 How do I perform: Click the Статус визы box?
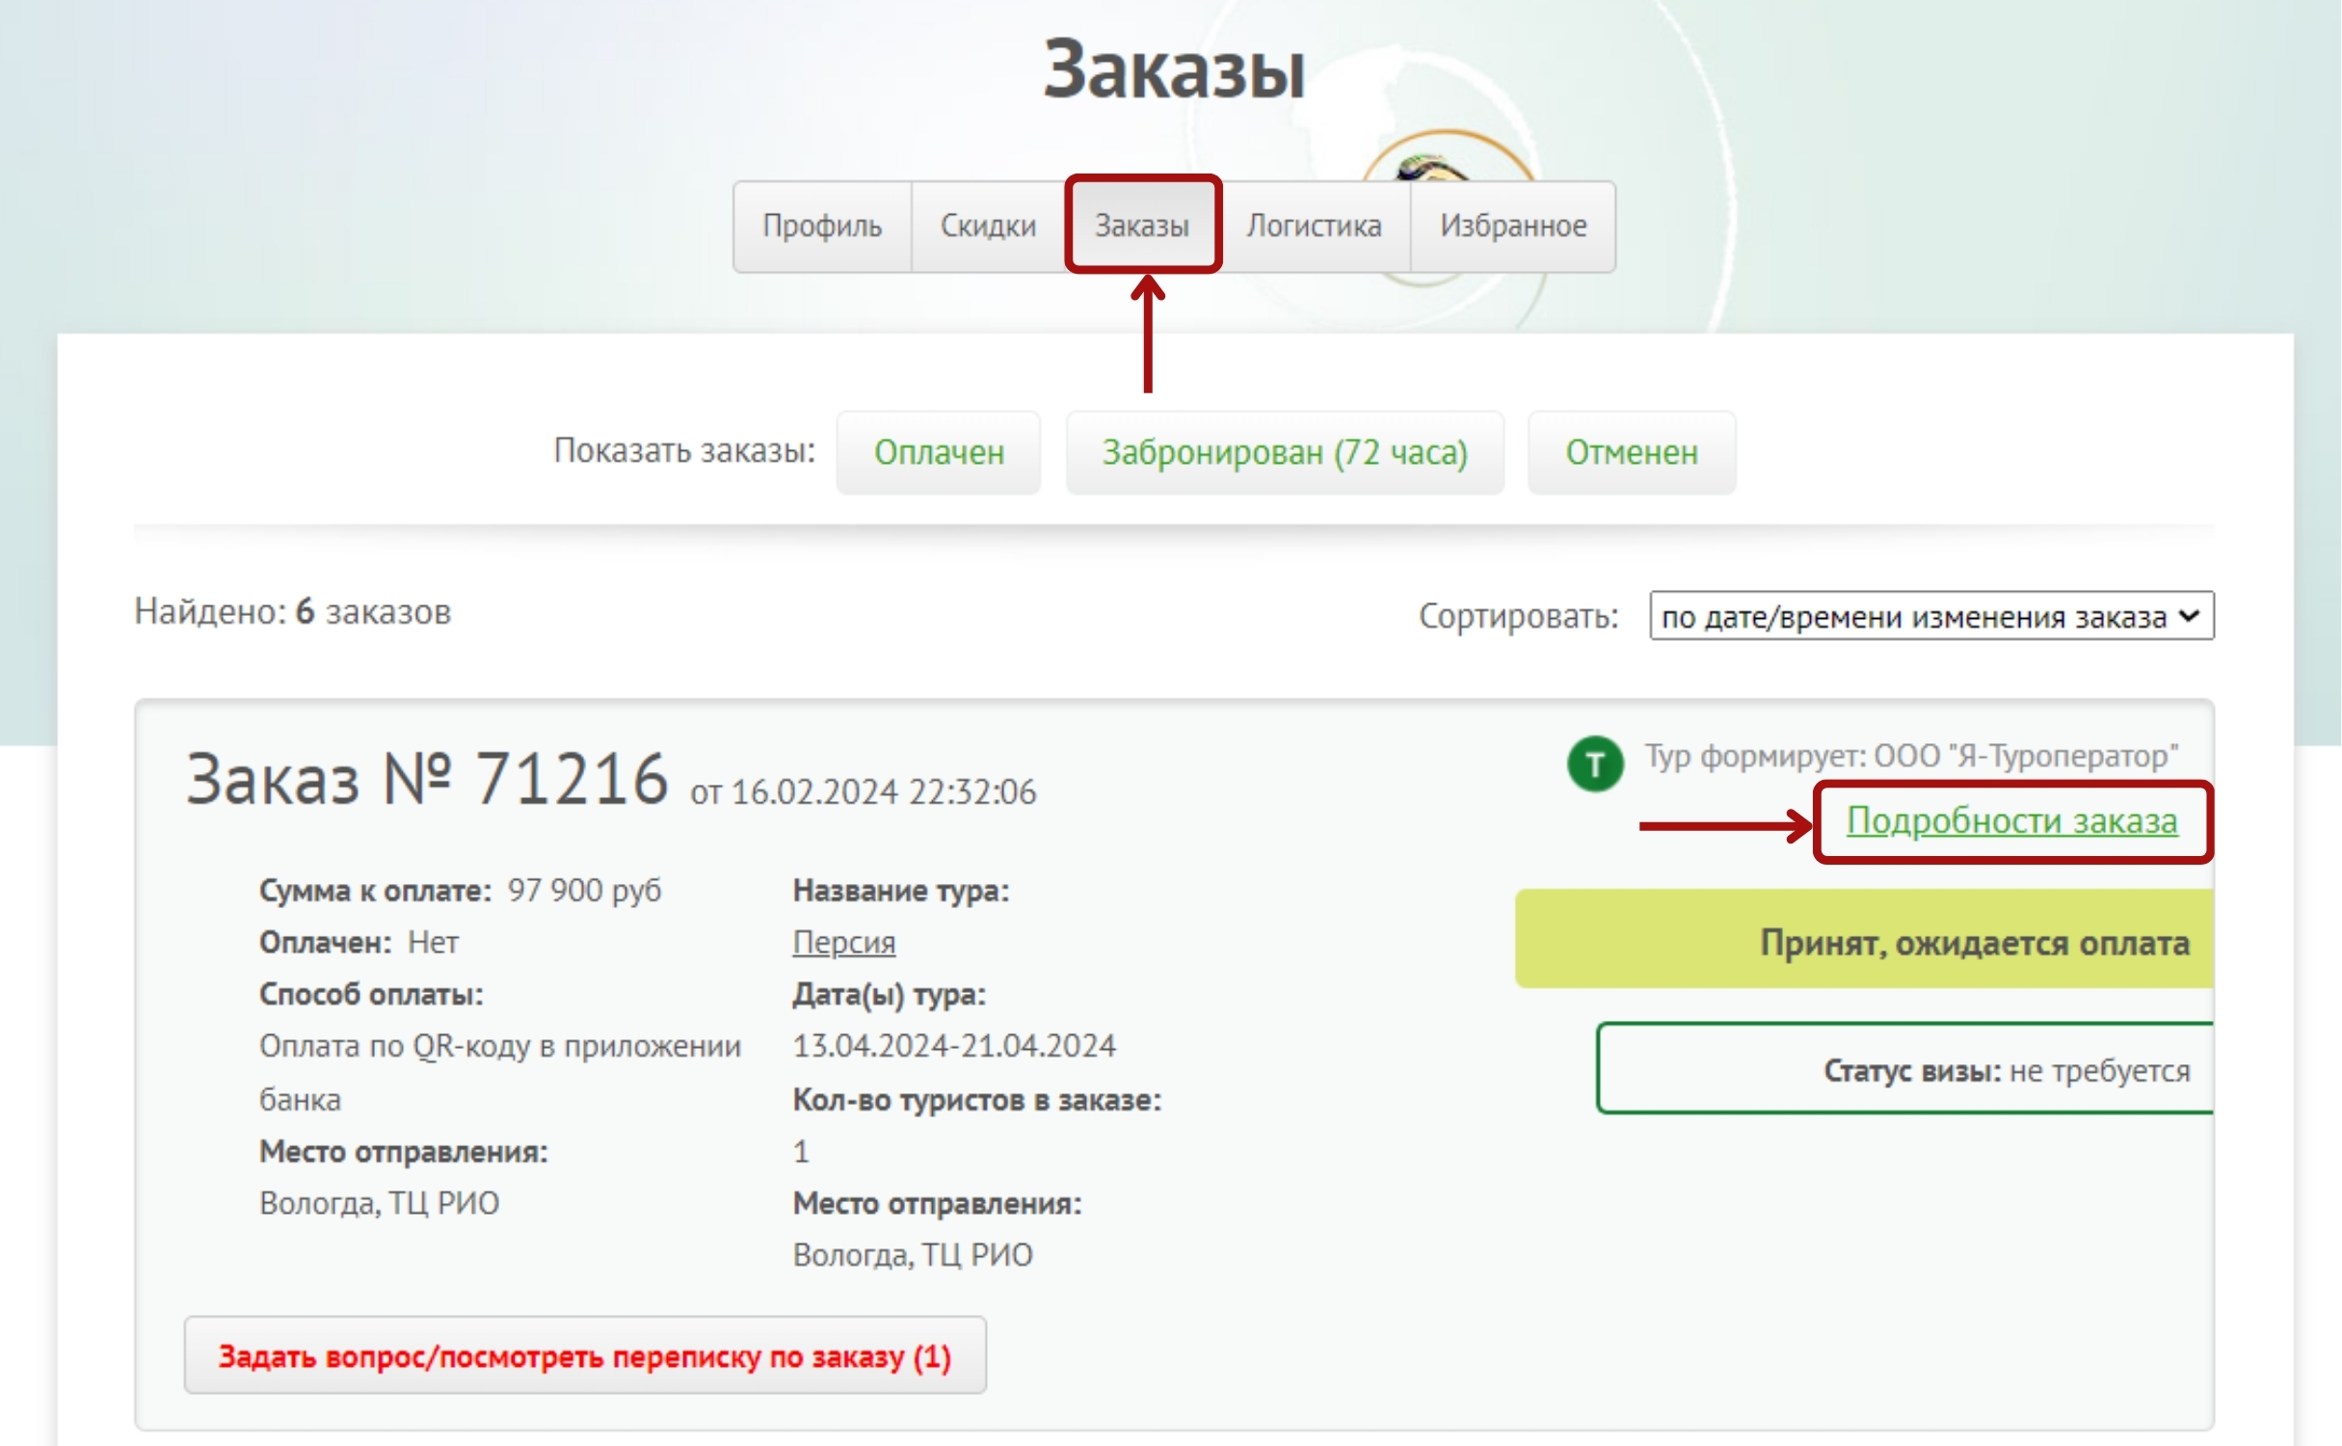pos(1905,1069)
